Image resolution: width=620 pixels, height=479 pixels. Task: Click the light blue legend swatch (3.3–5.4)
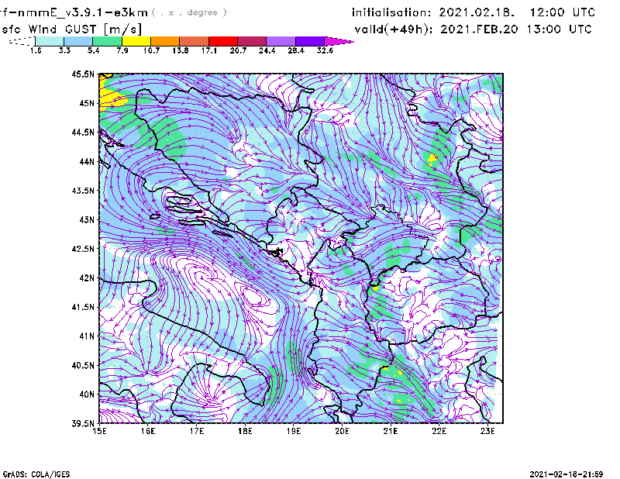tap(78, 41)
